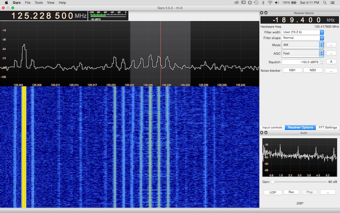
Task: Click the volume speaker icon
Action: 277,3
